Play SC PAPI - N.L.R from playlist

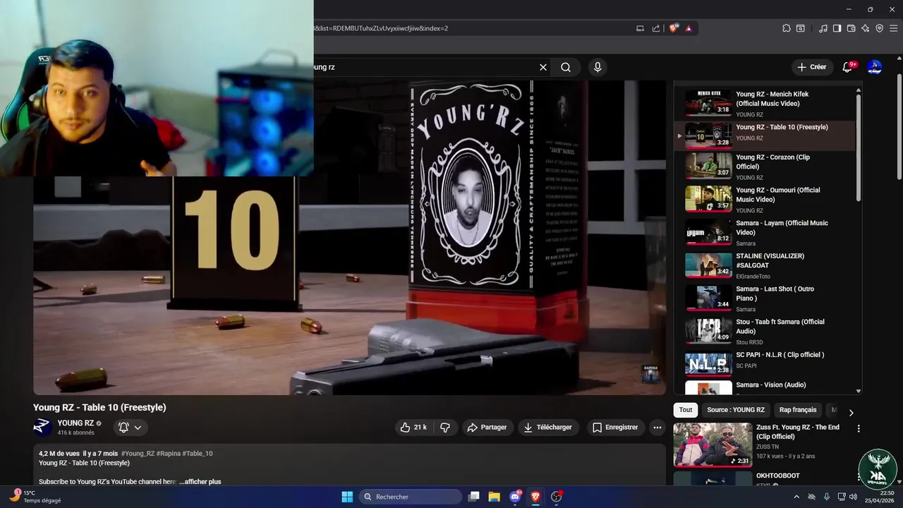click(765, 364)
